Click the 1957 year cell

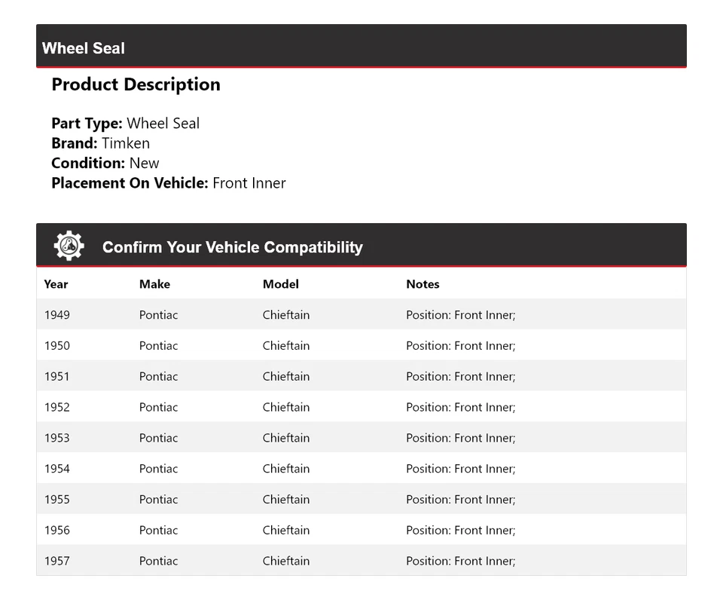pos(56,562)
